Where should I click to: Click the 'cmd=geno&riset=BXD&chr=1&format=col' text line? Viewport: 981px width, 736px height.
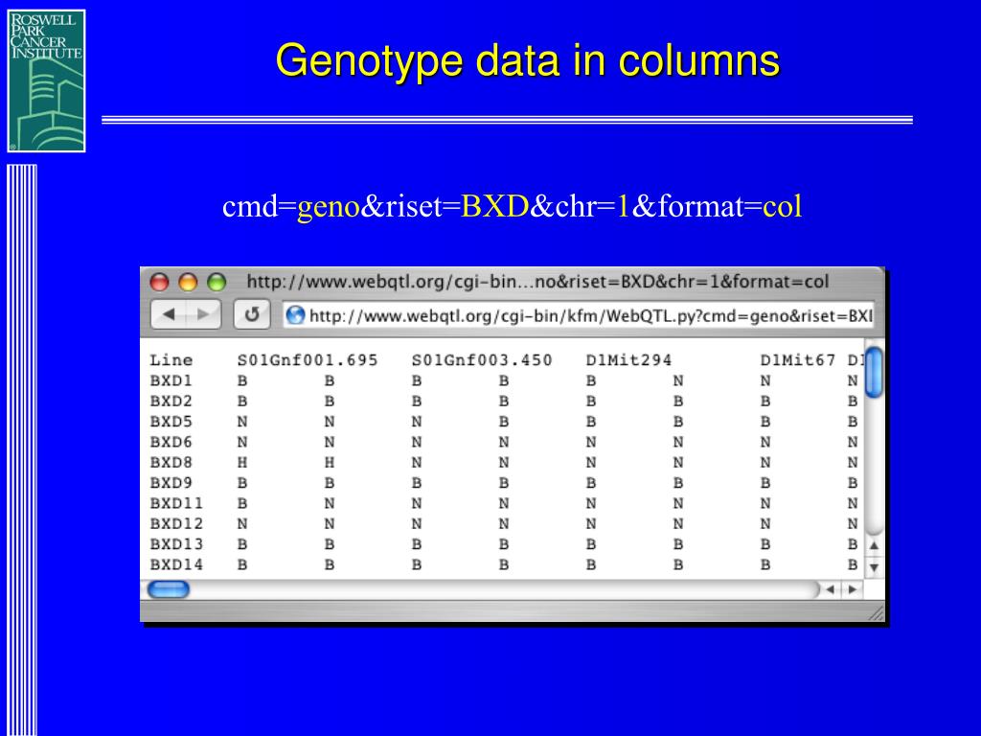coord(512,206)
